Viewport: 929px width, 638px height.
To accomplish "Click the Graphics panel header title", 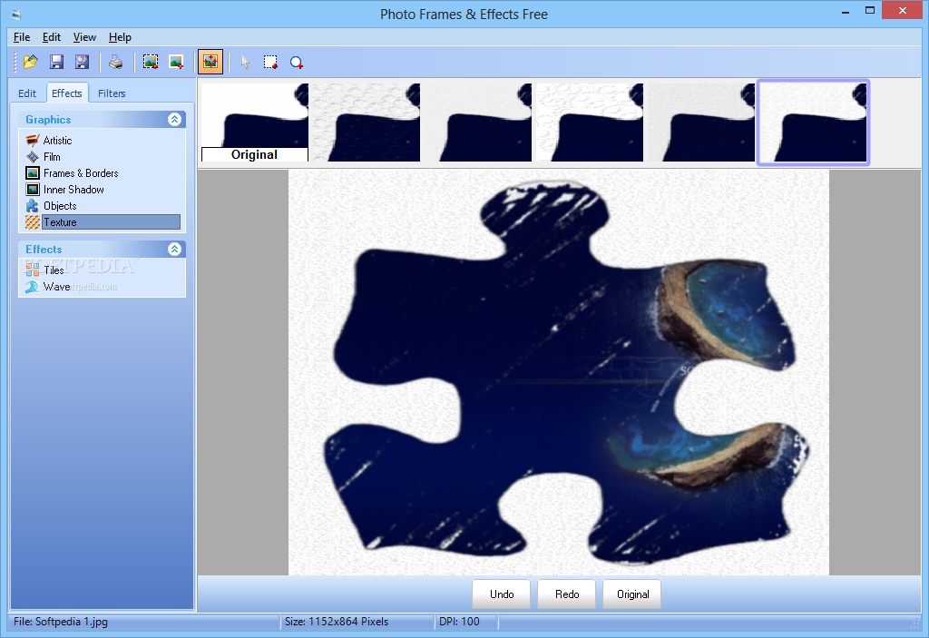I will (x=48, y=119).
